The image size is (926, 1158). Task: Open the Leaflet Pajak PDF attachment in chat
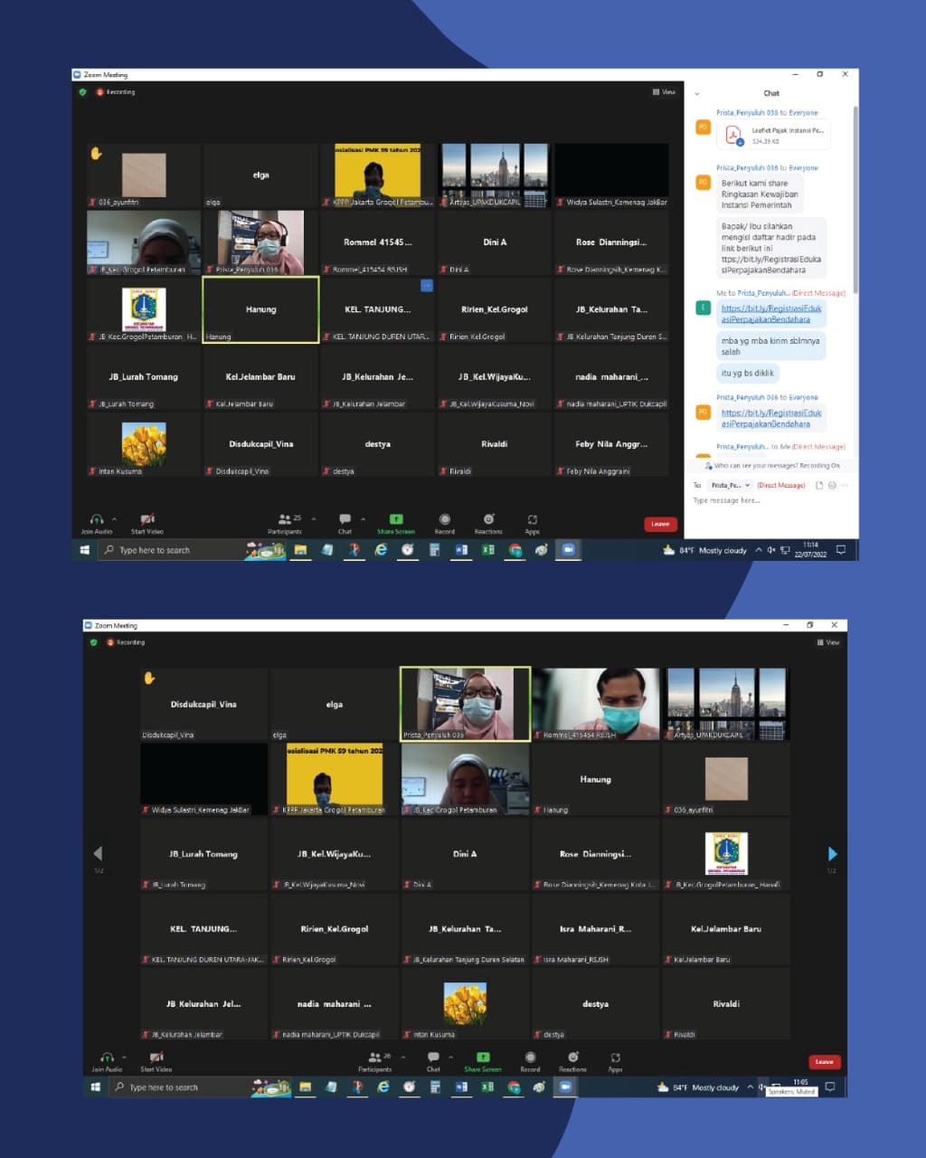point(774,136)
